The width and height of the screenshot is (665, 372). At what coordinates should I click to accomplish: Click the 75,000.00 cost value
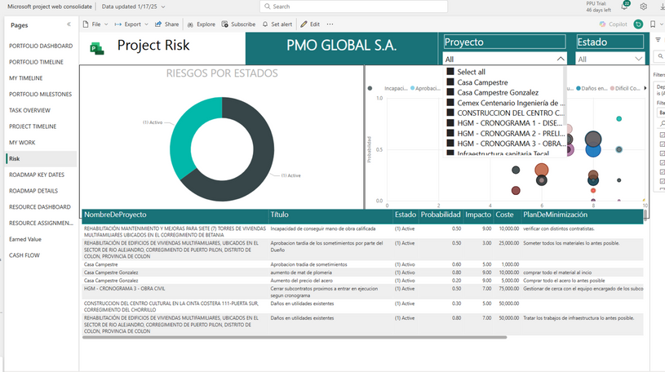click(x=509, y=289)
